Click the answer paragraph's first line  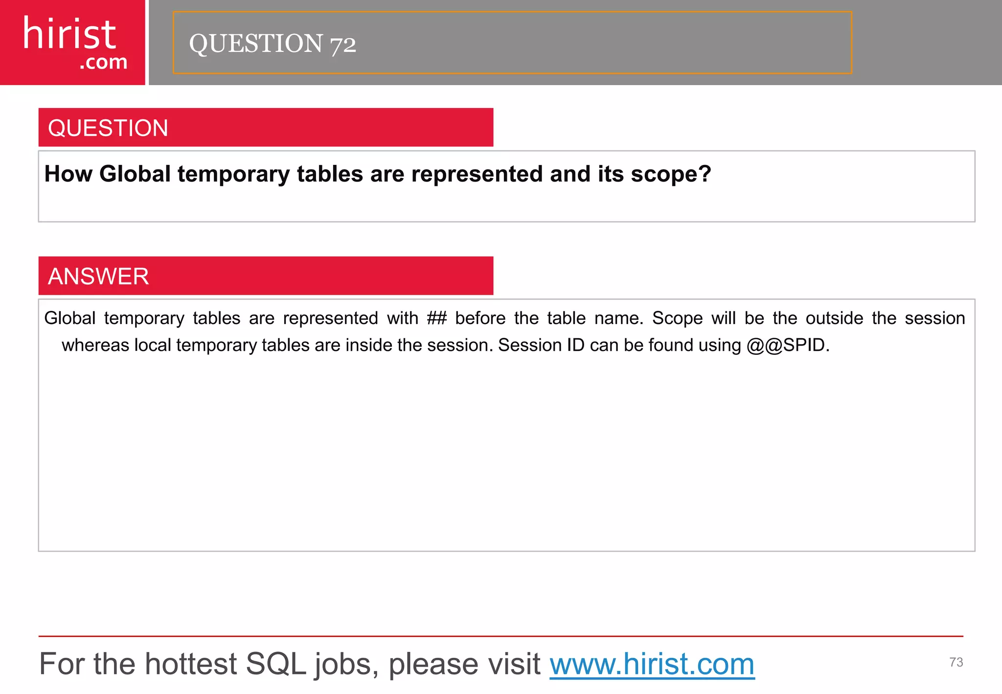(504, 318)
